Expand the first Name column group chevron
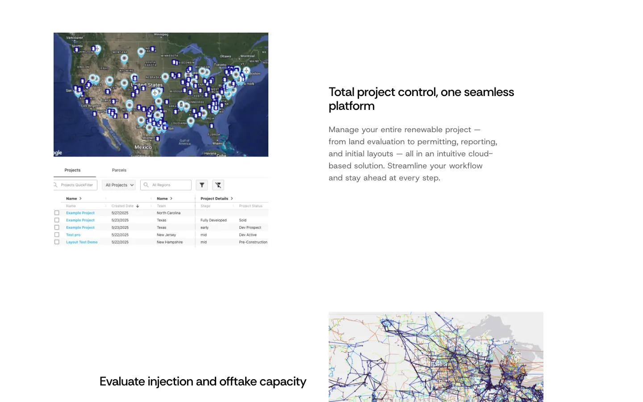Viewport: 643px width, 402px height. click(x=80, y=198)
